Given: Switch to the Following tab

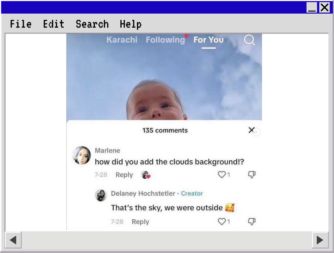Looking at the screenshot, I should pyautogui.click(x=165, y=40).
